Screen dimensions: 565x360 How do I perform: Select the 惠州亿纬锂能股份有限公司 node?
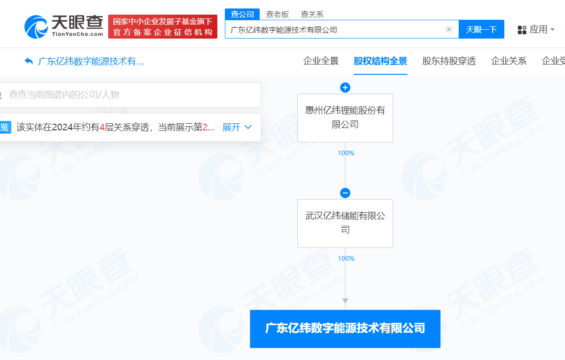click(345, 118)
